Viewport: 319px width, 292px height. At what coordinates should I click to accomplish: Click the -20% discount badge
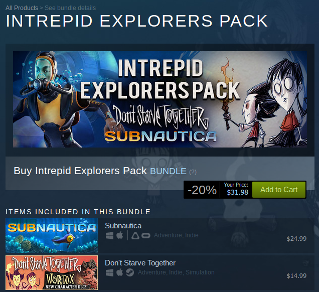pos(202,190)
